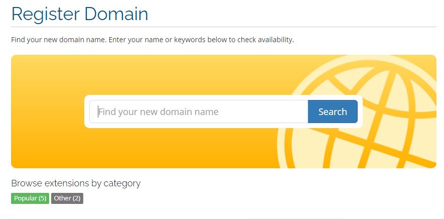Click the 'Browse extensions by category' heading
The image size is (444, 219).
click(x=76, y=183)
